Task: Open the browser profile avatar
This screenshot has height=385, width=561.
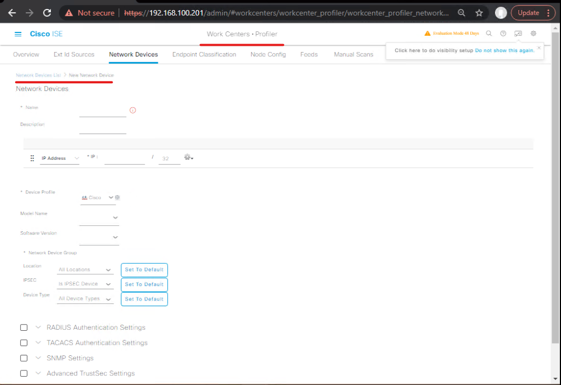Action: coord(501,13)
